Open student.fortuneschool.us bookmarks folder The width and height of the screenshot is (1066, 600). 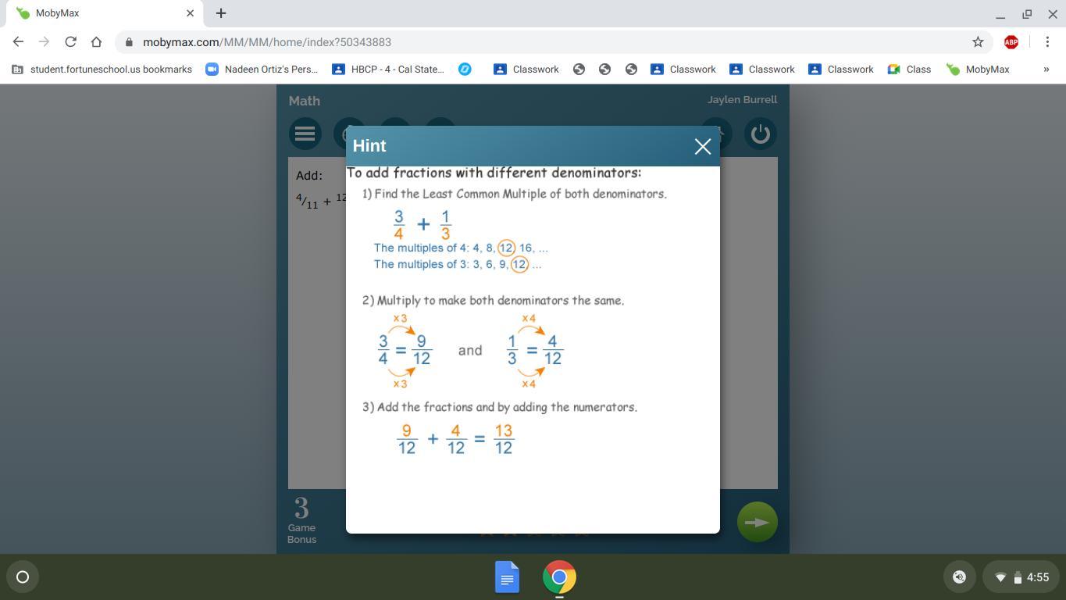(102, 70)
